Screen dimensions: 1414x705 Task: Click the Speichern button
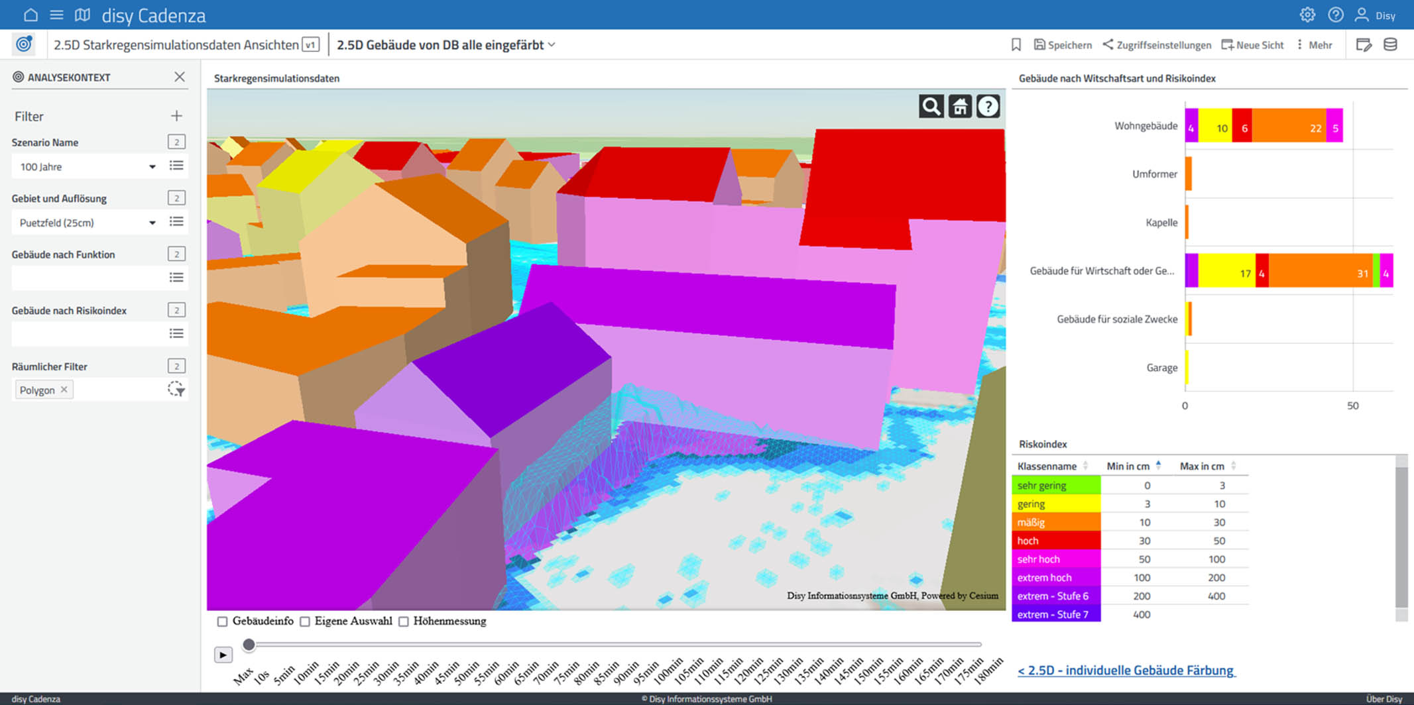(x=1063, y=45)
